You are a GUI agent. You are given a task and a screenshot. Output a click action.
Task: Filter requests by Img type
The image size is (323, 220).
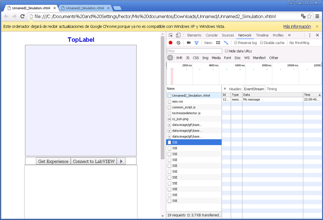[x=205, y=58]
